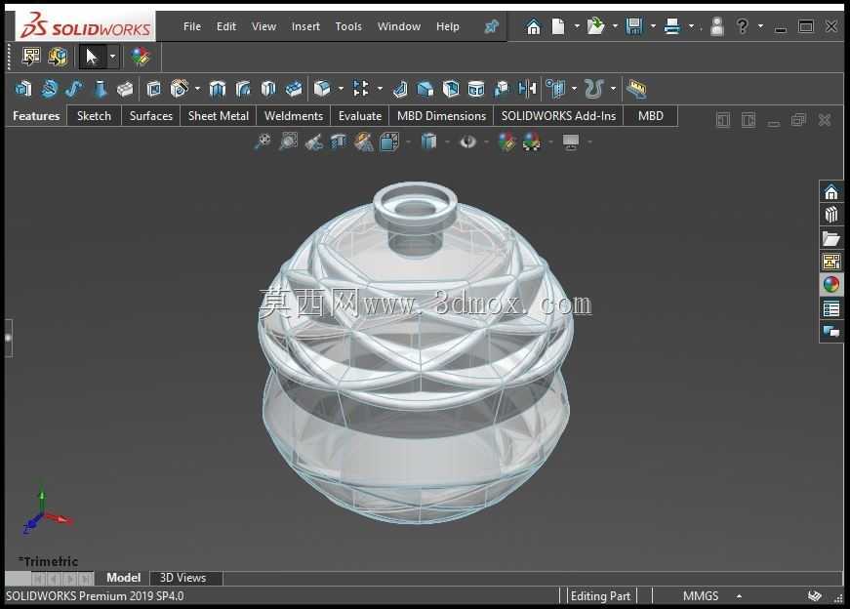
Task: Switch to the Sketch tab
Action: pos(94,116)
